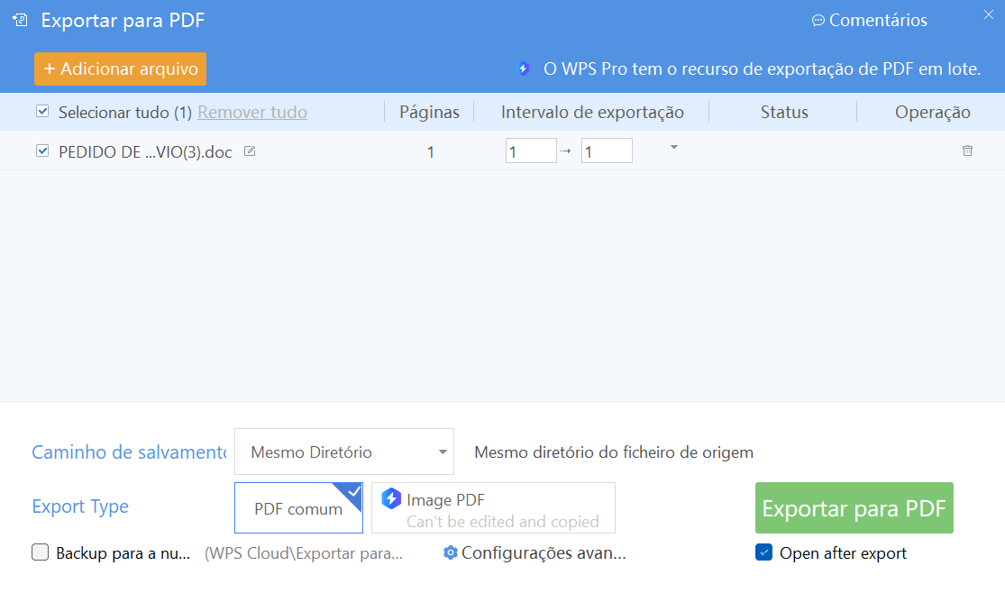This screenshot has width=1005, height=593.
Task: Open Configurações avançadas via the gear icon
Action: point(450,552)
